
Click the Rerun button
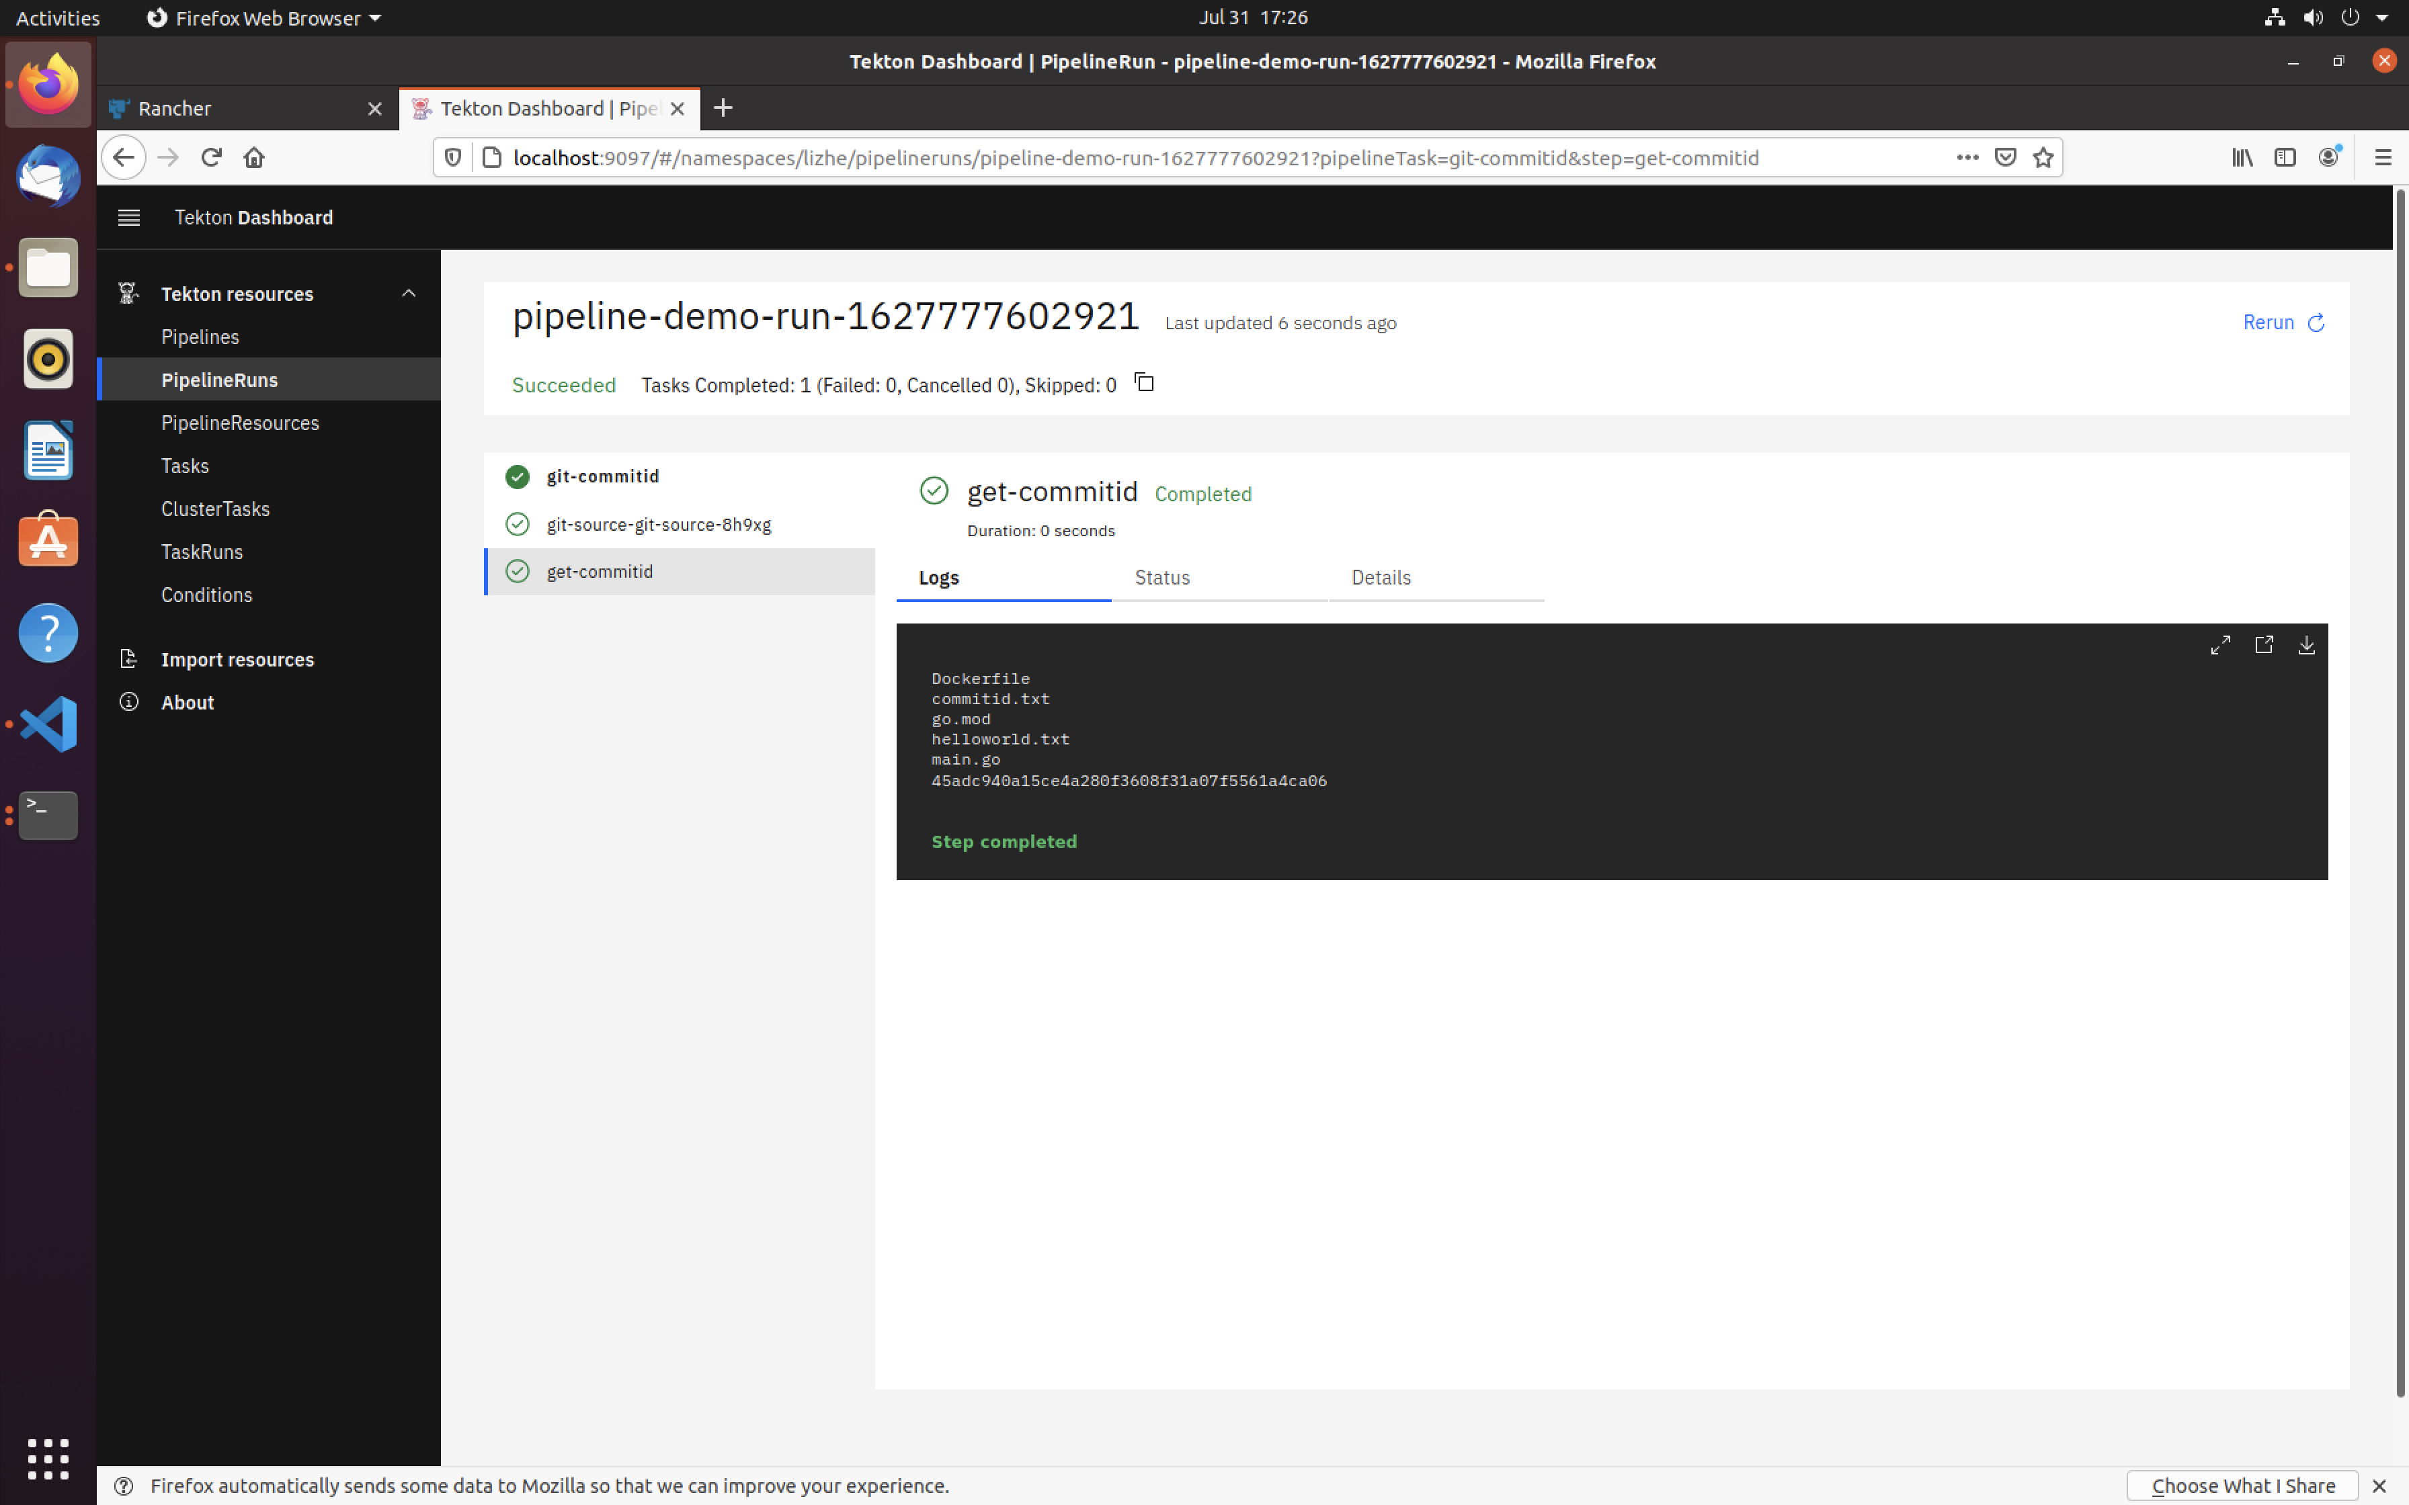(2281, 320)
